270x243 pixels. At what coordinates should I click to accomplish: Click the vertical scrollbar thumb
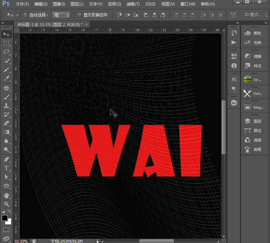223,127
